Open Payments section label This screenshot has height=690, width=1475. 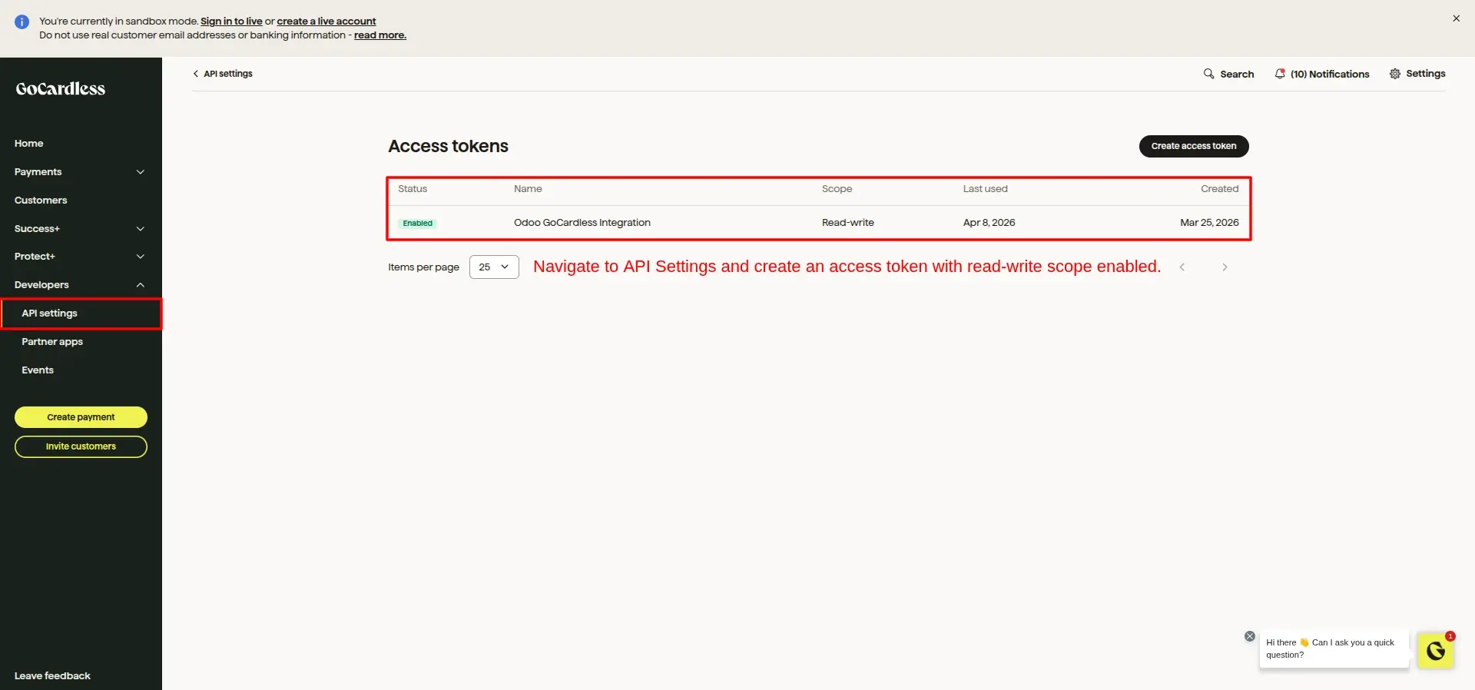[x=38, y=172]
